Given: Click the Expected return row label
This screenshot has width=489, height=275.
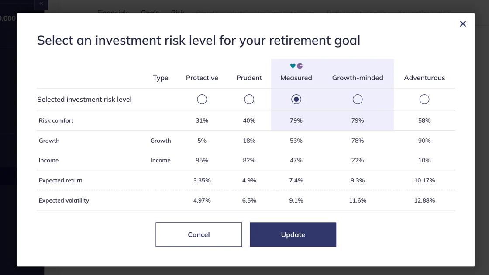Looking at the screenshot, I should (61, 180).
